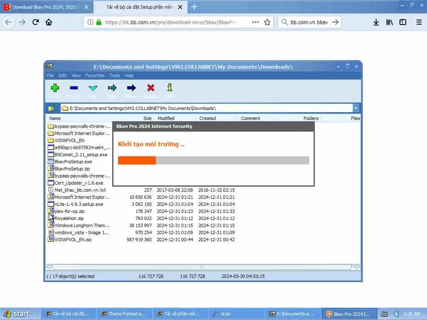
Task: Switch to Tải về phần mề... taskbar button
Action: [181, 314]
